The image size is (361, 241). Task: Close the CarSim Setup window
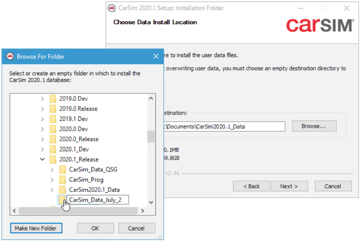347,8
